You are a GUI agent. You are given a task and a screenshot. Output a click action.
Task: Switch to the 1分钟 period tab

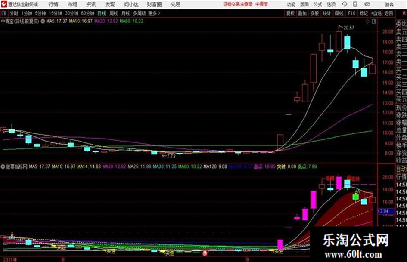click(27, 13)
